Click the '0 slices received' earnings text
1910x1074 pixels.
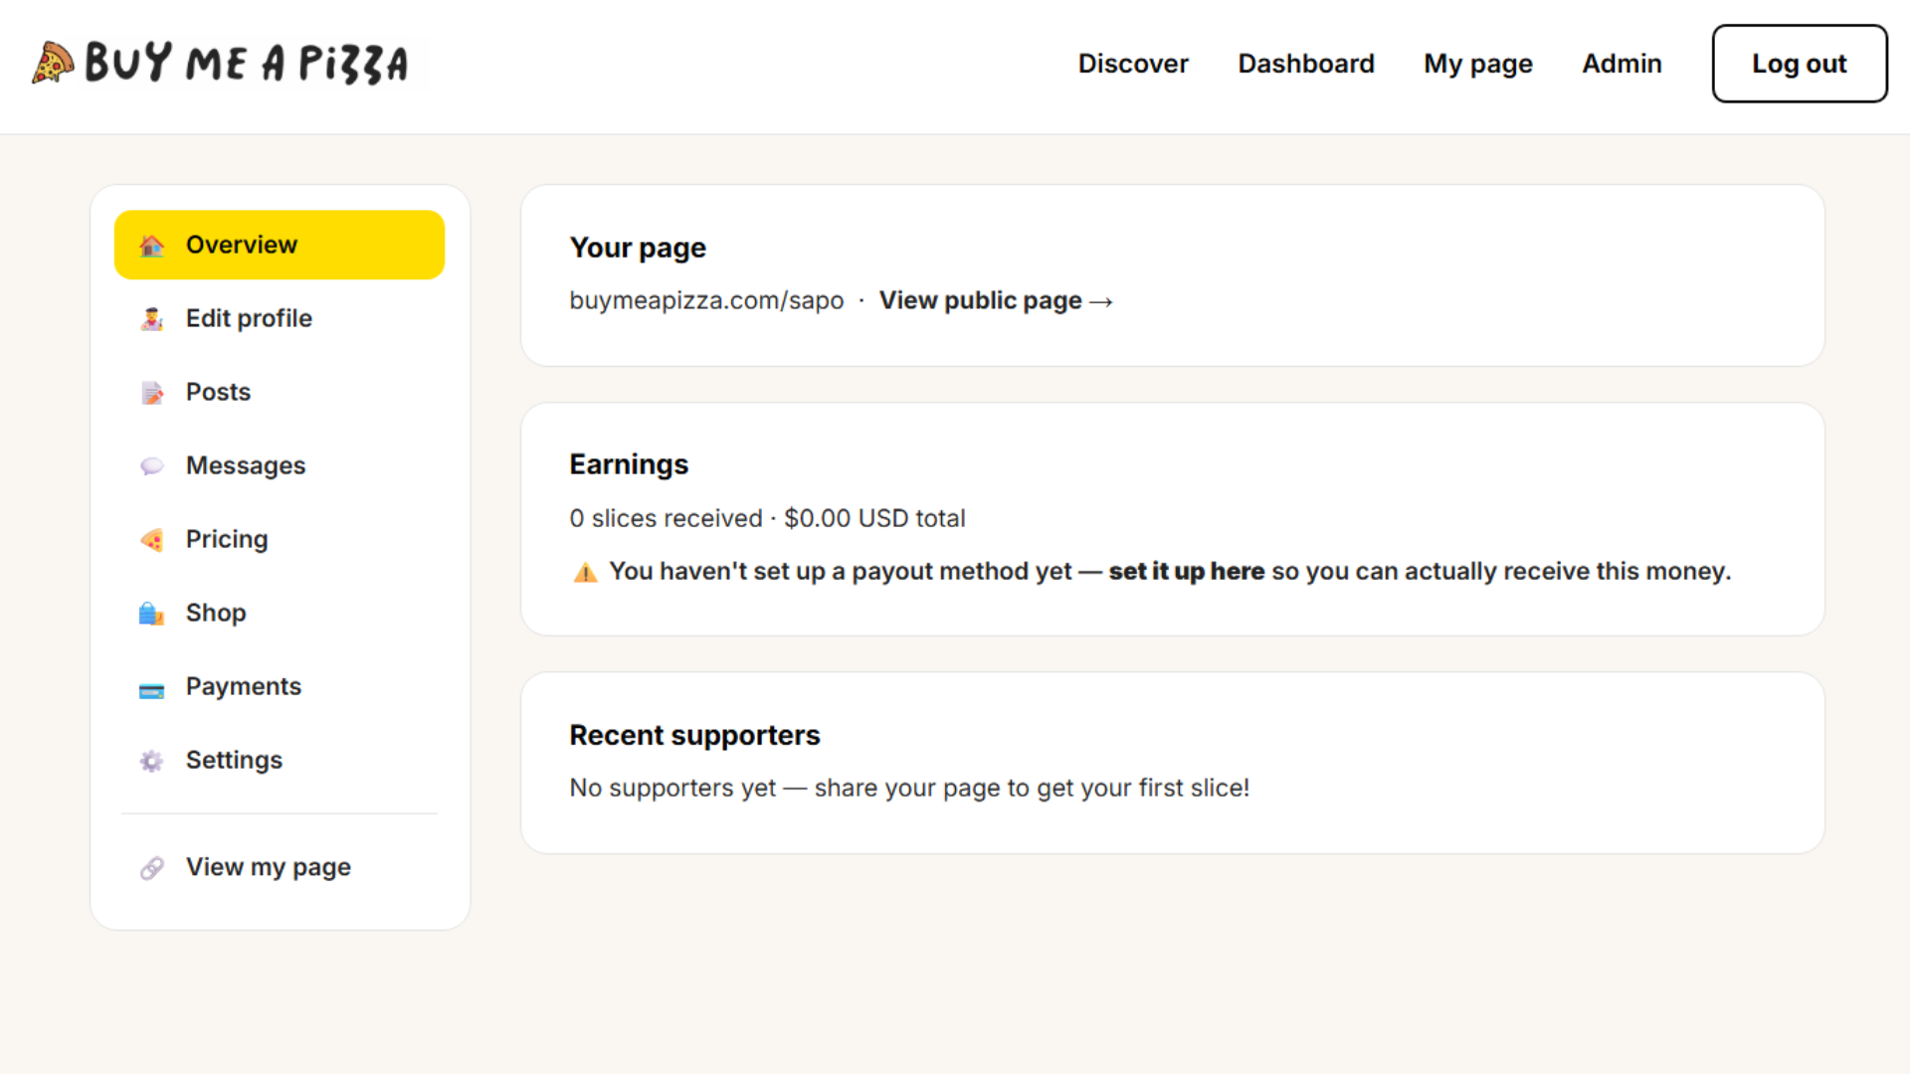(x=666, y=518)
